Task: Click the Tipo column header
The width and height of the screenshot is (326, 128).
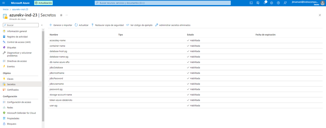Action: pos(120,35)
